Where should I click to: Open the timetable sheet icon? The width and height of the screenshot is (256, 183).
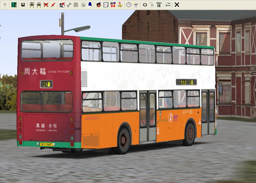click(x=106, y=5)
